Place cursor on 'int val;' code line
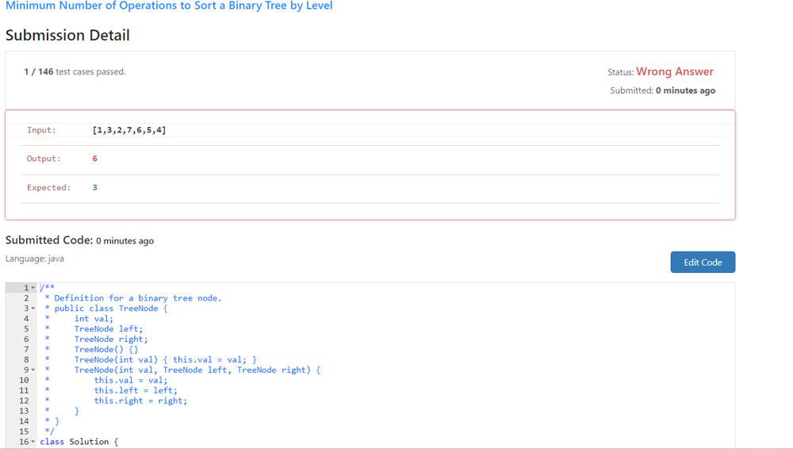Image resolution: width=793 pixels, height=449 pixels. [x=94, y=319]
